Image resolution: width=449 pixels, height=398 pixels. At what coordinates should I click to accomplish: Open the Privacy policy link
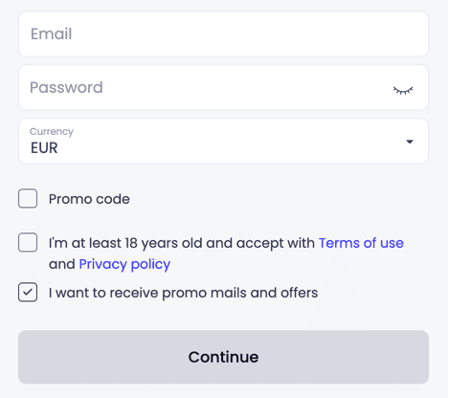[x=124, y=264]
